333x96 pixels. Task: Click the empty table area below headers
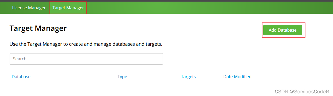tap(158, 86)
